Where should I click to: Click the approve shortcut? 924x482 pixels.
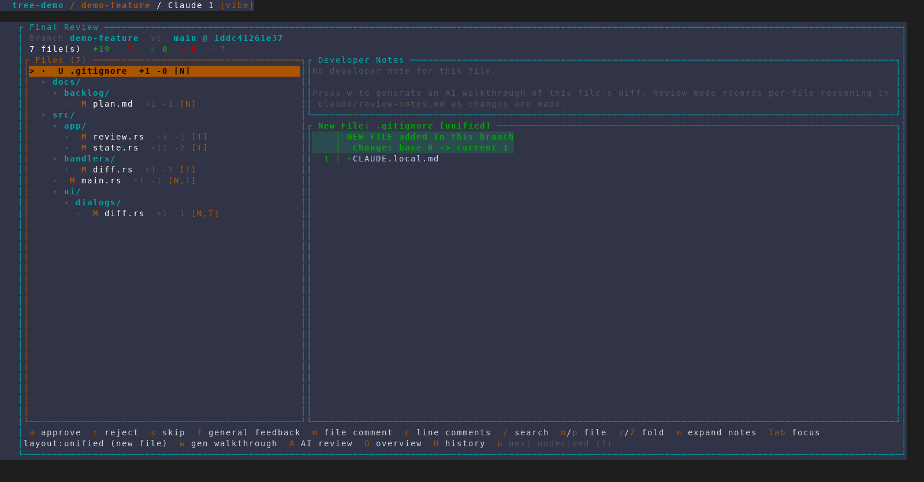pyautogui.click(x=55, y=432)
